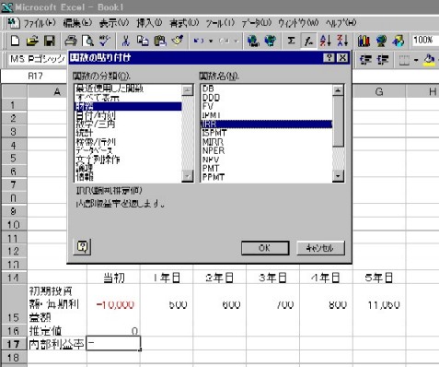Image resolution: width=439 pixels, height=367 pixels.
Task: Click the キャンセル button
Action: 320,248
